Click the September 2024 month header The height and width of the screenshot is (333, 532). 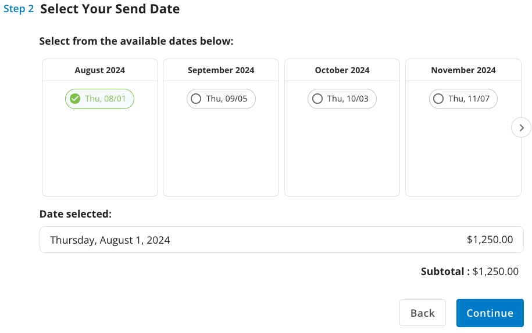coord(221,70)
